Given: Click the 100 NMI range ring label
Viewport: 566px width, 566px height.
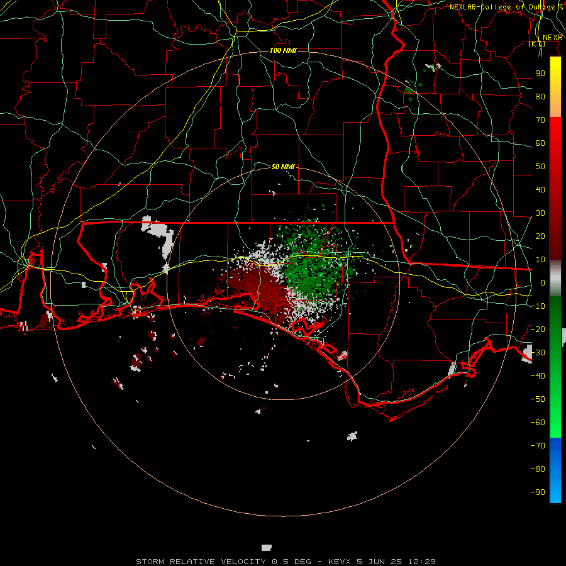Looking at the screenshot, I should click(x=283, y=50).
